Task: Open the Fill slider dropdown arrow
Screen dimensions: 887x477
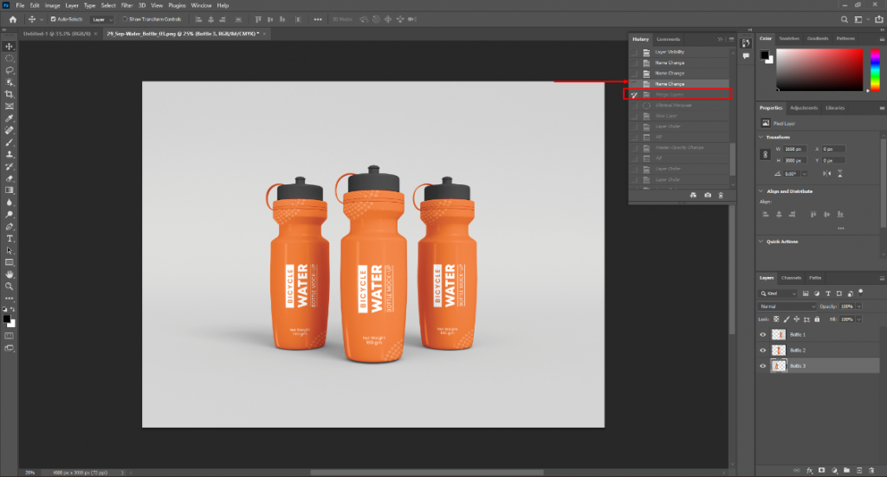Action: [858, 319]
